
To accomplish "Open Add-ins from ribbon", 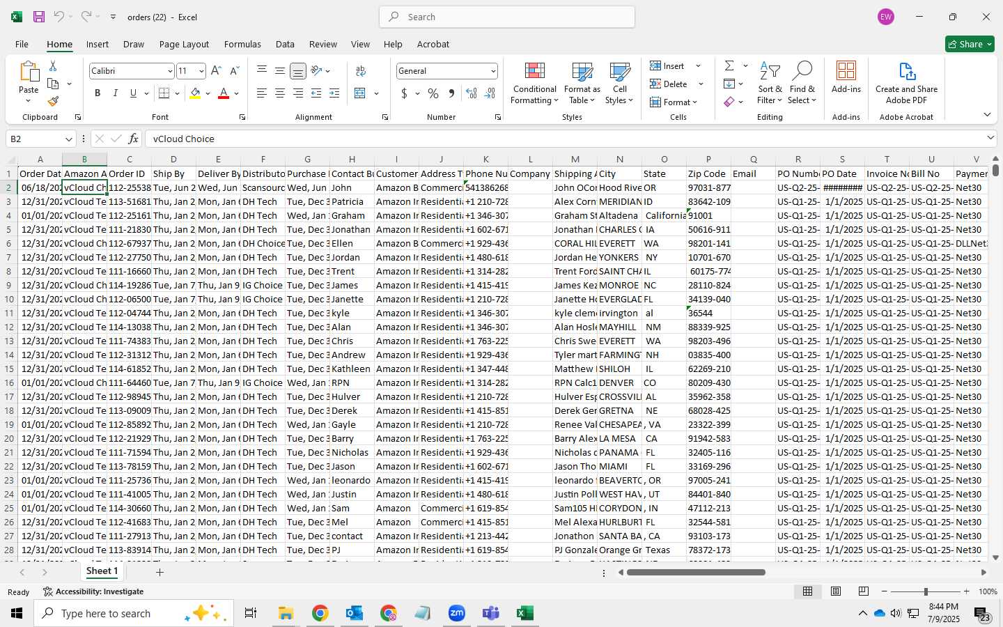I will tap(846, 77).
